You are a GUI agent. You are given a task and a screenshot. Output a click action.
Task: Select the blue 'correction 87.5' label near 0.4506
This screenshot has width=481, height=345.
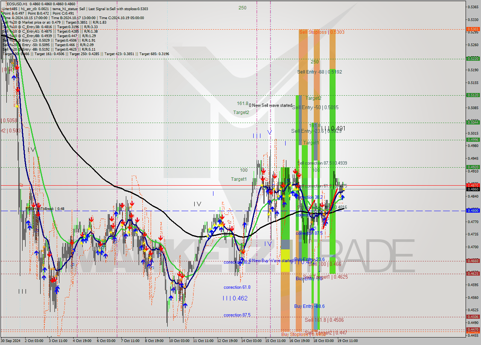coord(237,315)
